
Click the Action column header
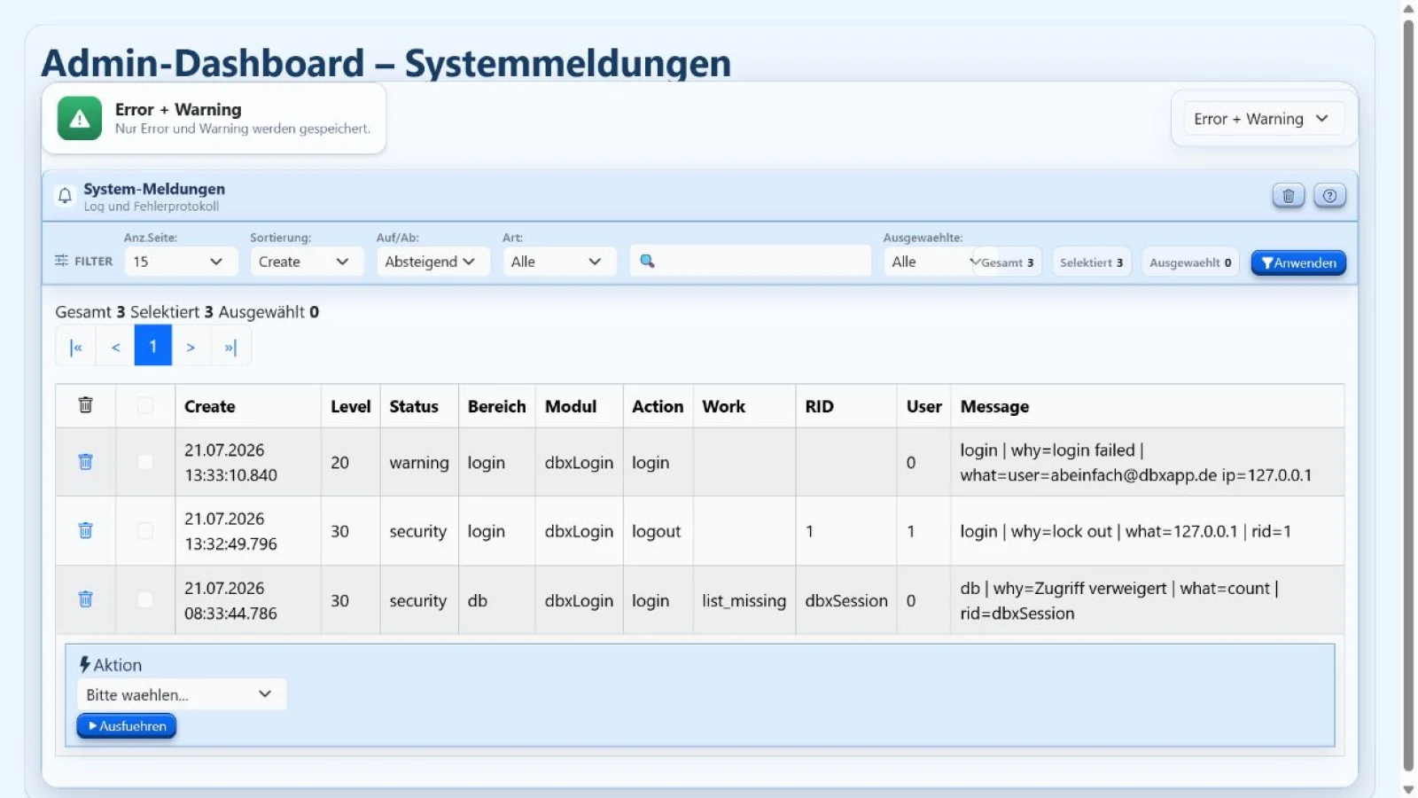pyautogui.click(x=658, y=407)
